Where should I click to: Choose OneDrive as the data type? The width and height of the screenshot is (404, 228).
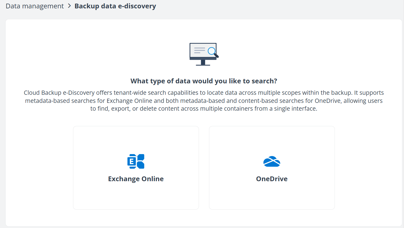(272, 168)
